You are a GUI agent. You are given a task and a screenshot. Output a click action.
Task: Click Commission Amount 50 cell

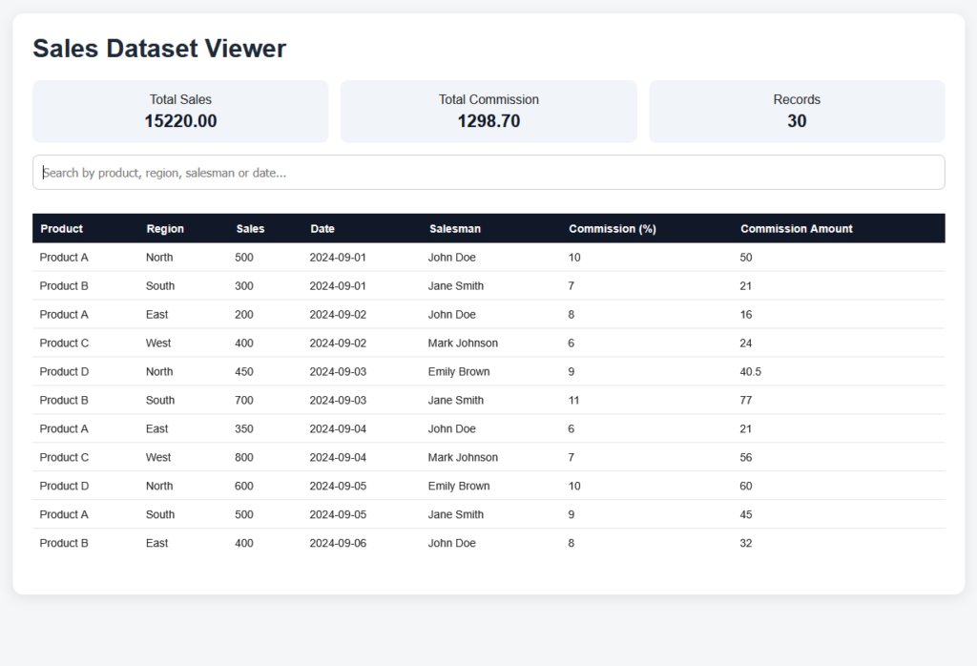point(746,258)
